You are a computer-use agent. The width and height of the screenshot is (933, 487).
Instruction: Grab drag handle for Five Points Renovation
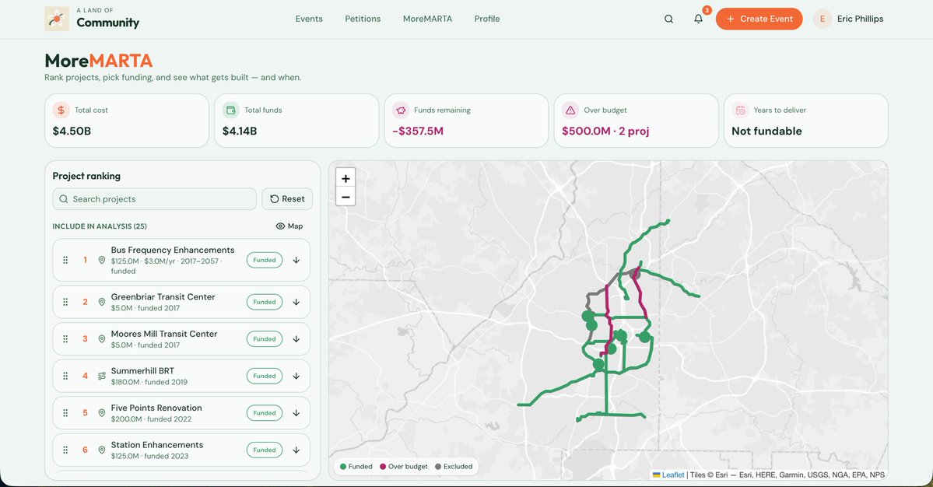coord(65,412)
